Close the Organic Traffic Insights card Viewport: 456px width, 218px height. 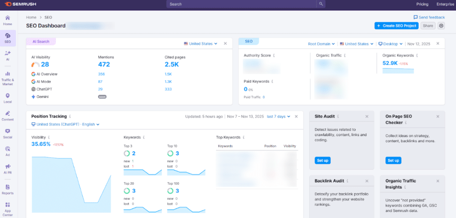click(x=438, y=181)
